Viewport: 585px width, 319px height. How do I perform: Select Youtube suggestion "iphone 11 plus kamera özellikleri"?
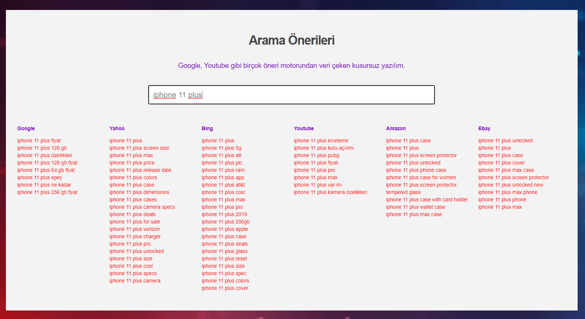[330, 192]
